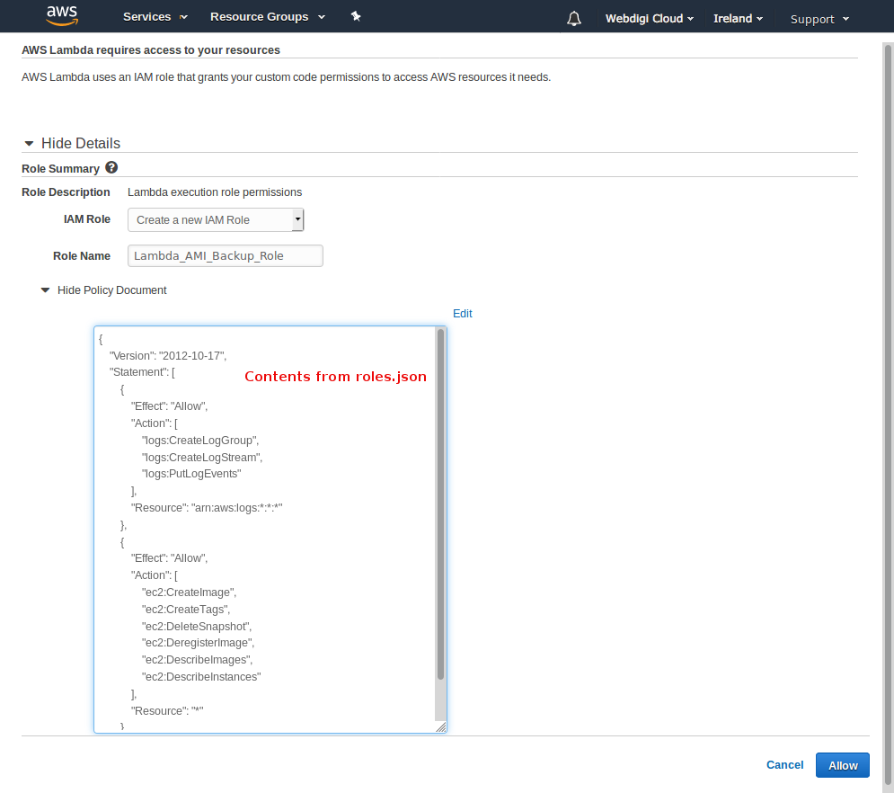Collapse the Hide Policy Document section
This screenshot has width=894, height=793.
point(104,290)
